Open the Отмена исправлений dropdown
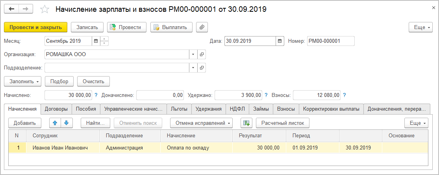The width and height of the screenshot is (439, 175). pyautogui.click(x=201, y=123)
